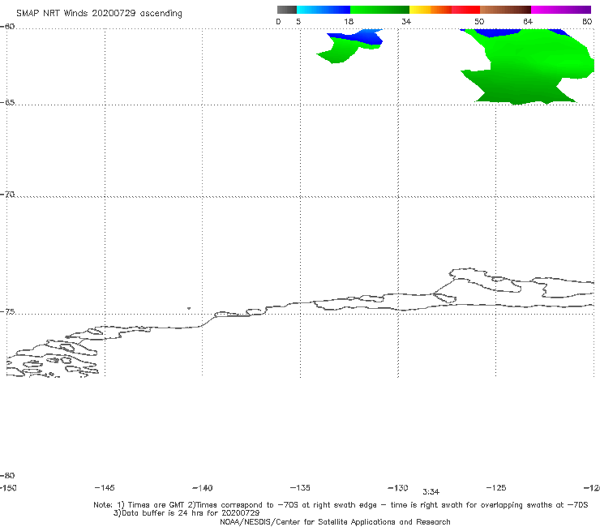The height and width of the screenshot is (527, 600).
Task: Select the gray segment of the color scale
Action: tap(287, 10)
